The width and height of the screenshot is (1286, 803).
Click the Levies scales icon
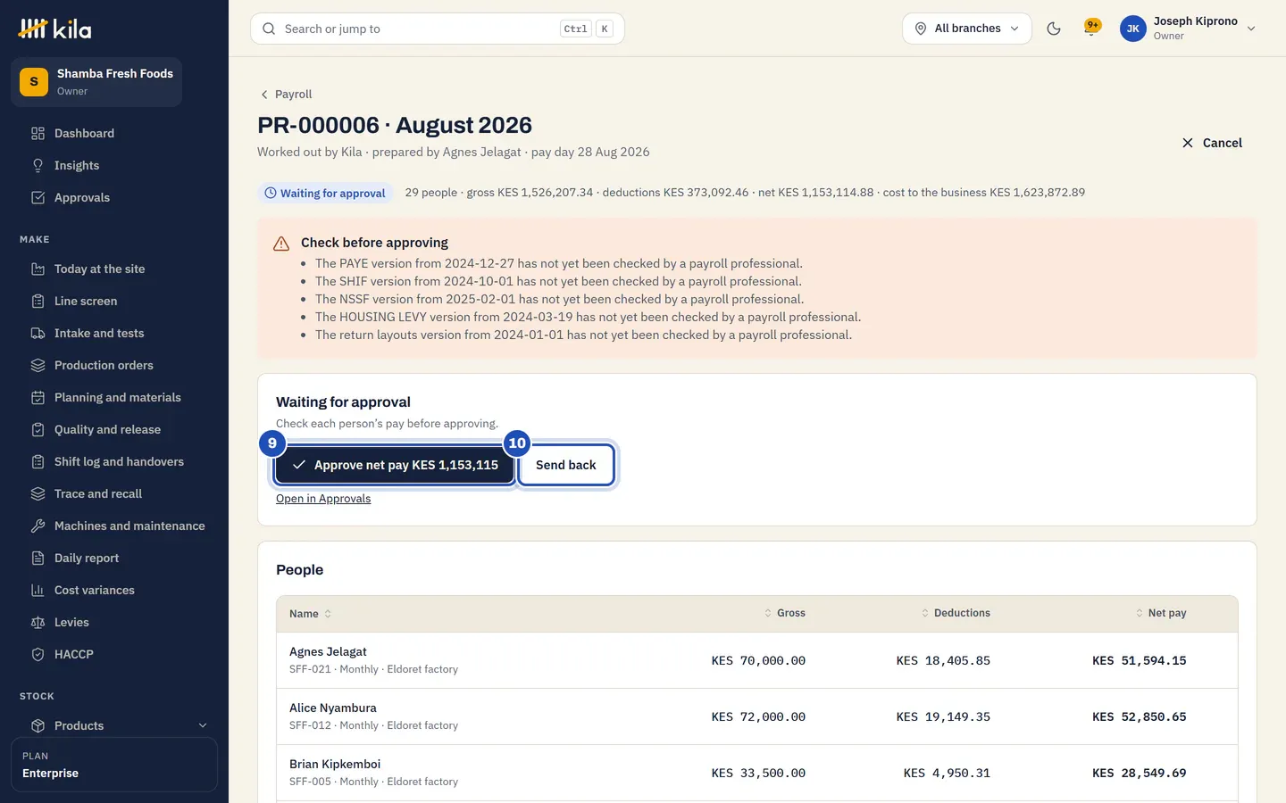click(x=38, y=622)
